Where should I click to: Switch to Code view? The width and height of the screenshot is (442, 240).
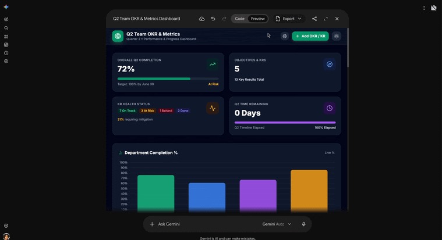(x=239, y=19)
